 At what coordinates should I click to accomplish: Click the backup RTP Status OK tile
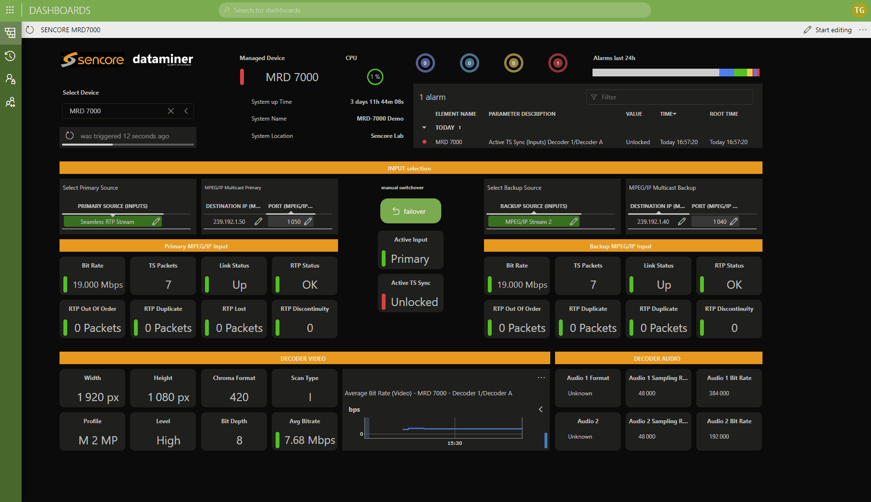(x=729, y=276)
